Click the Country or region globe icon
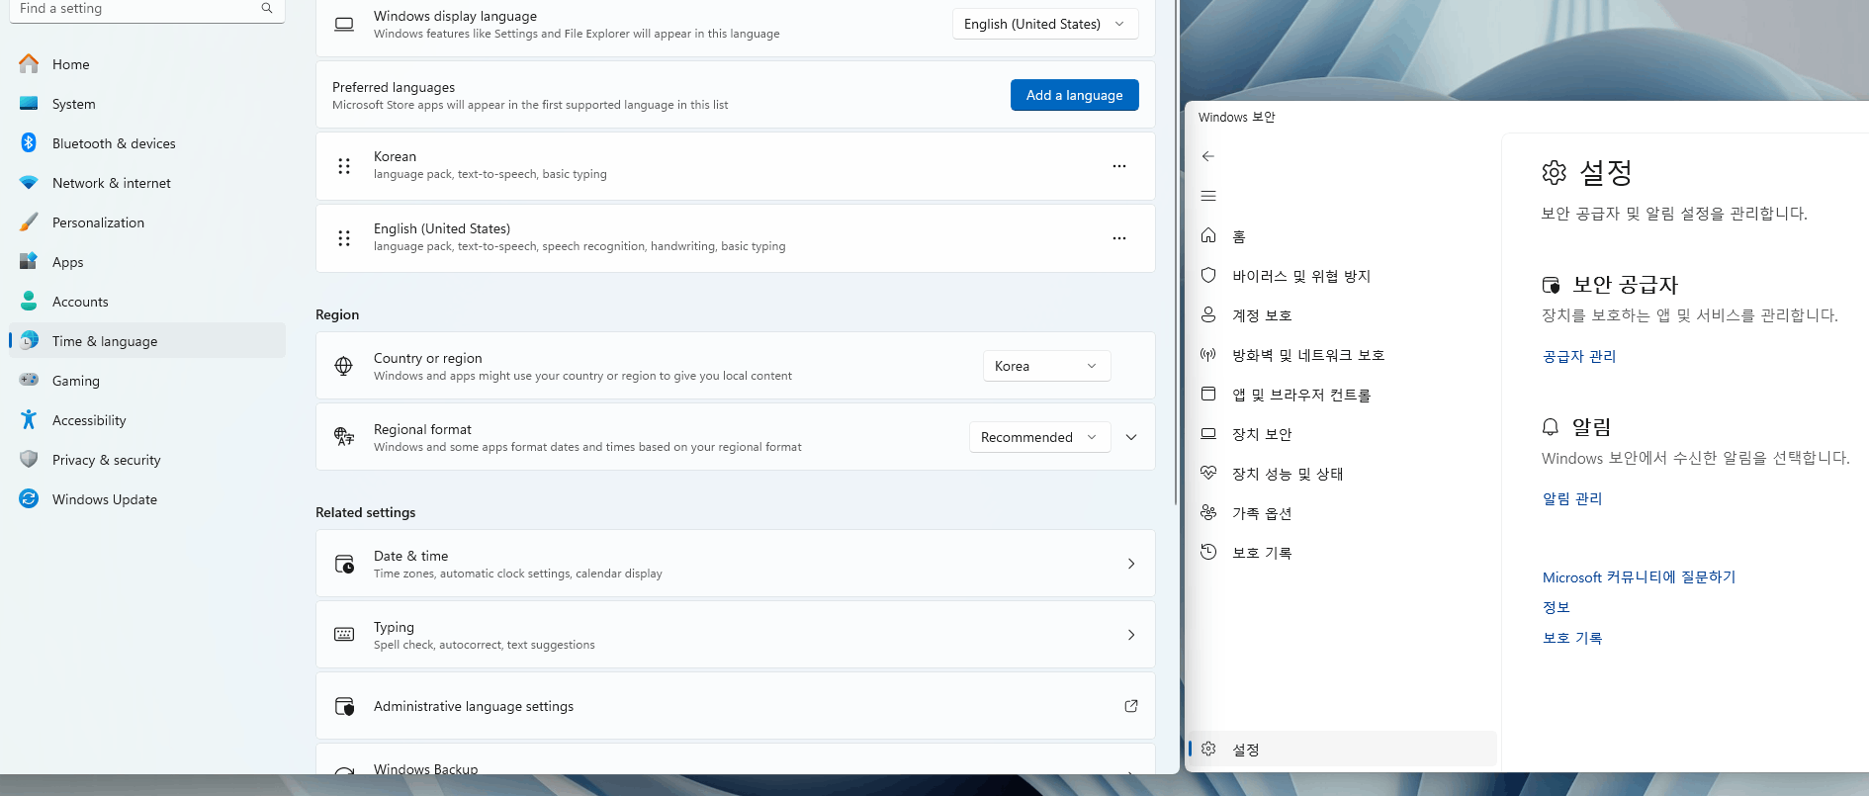This screenshot has width=1869, height=796. click(x=344, y=366)
